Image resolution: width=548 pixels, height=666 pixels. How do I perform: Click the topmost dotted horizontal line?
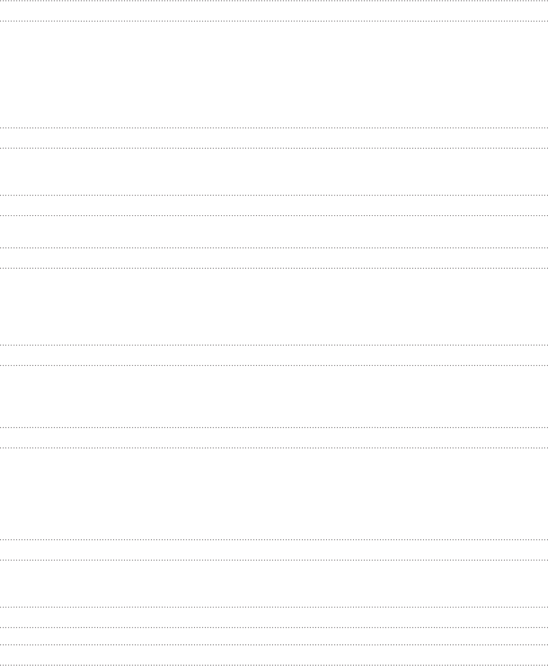tap(274, 2)
